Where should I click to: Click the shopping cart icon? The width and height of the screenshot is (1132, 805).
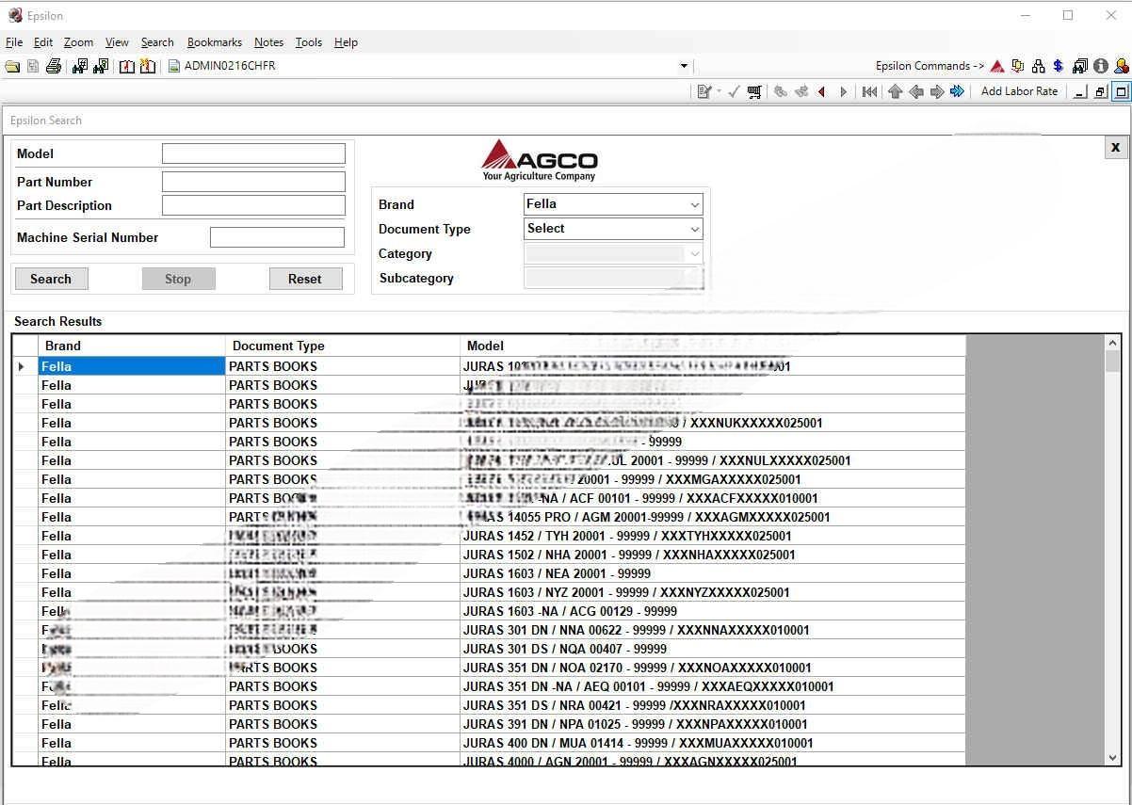[x=754, y=91]
